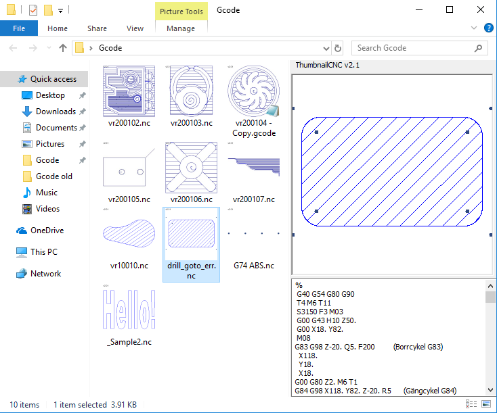The width and height of the screenshot is (497, 413).
Task: Click the ThumbnailCNC v2.1 title label
Action: coord(328,65)
